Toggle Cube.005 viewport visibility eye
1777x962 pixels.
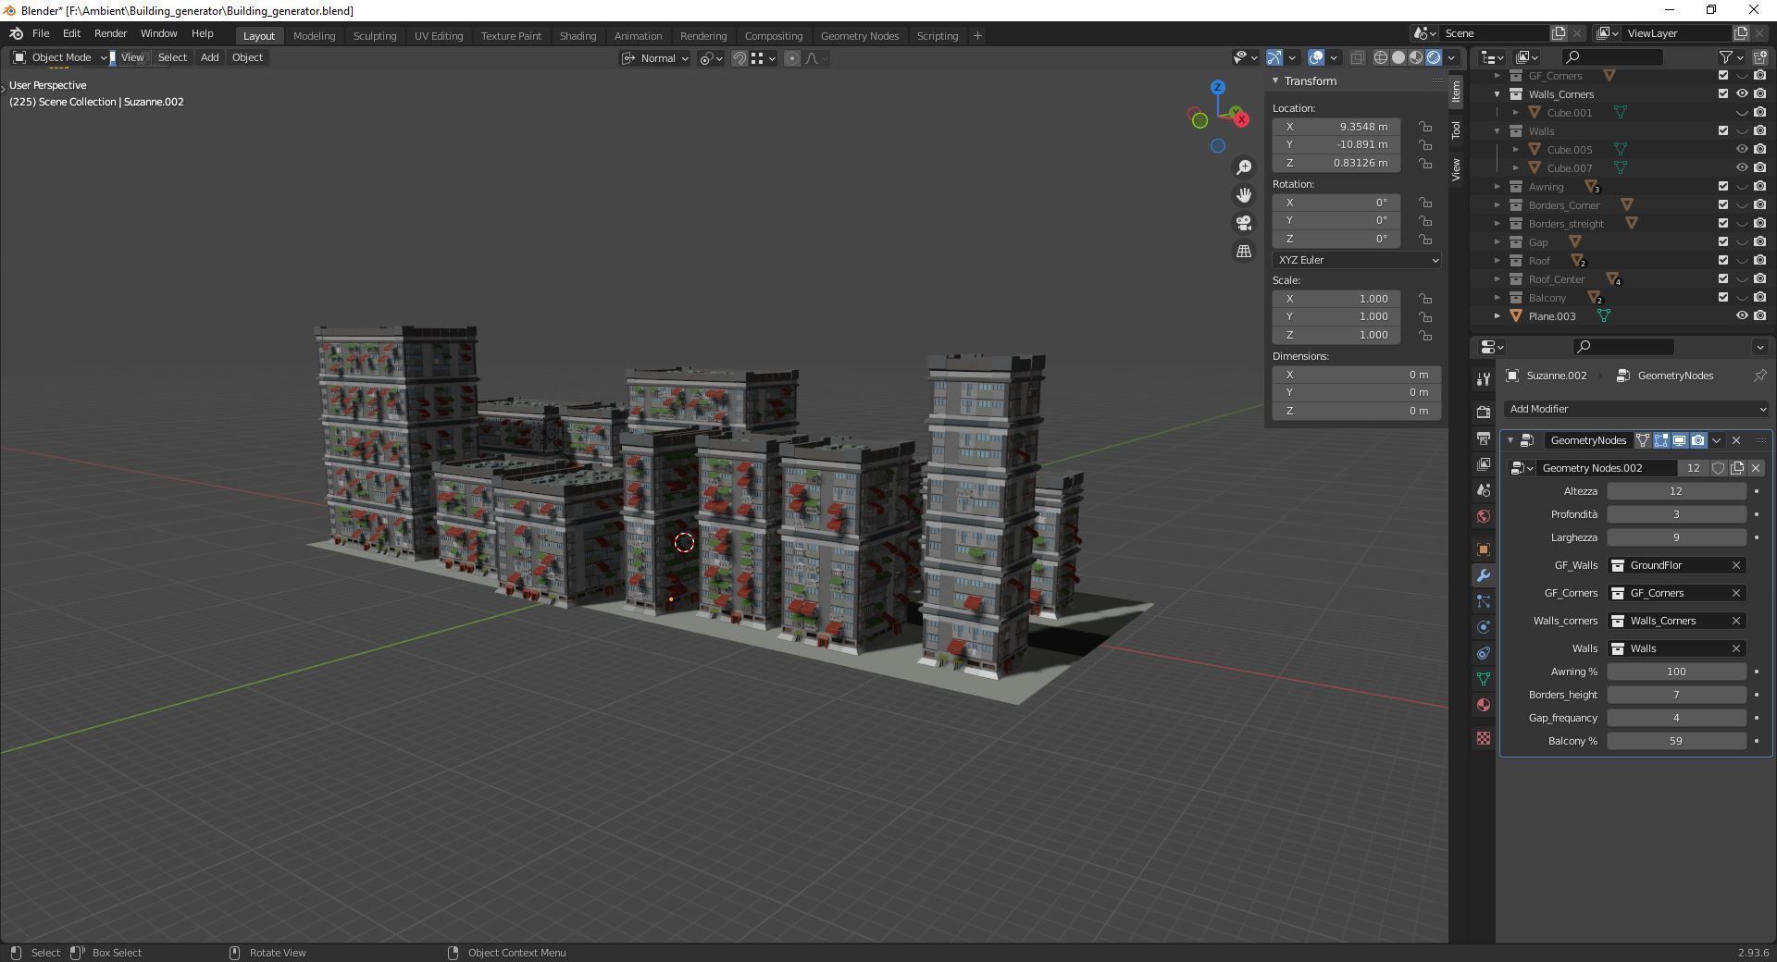click(x=1742, y=149)
